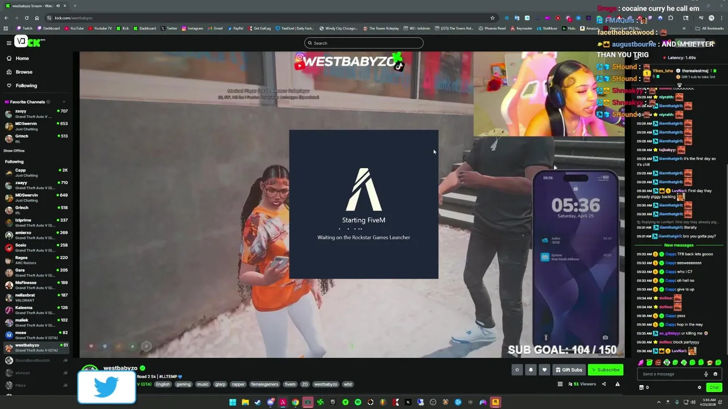The image size is (728, 409).
Task: Select westbabyzo in Following list
Action: [x=36, y=348]
